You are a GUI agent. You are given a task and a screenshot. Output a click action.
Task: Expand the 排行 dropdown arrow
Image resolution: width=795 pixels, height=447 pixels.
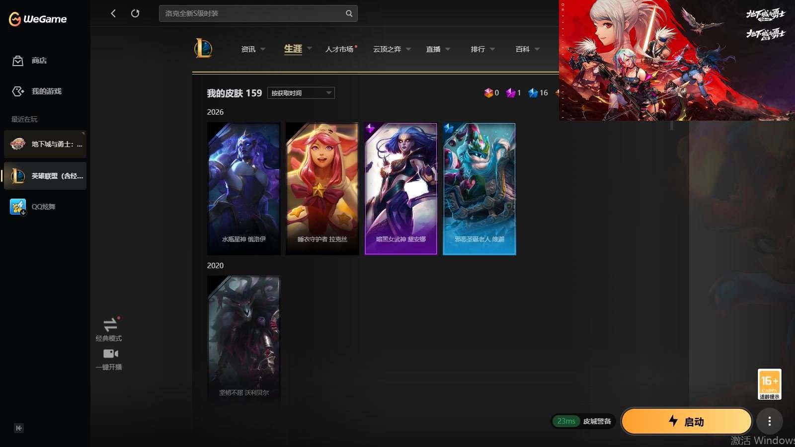(x=492, y=49)
